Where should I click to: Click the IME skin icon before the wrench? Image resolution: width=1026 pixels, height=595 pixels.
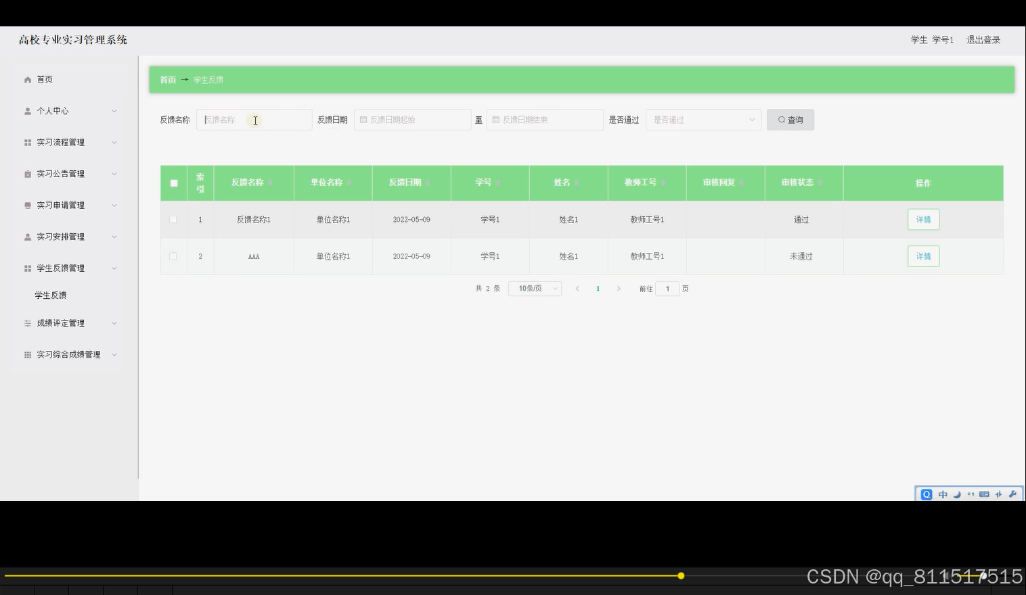tap(998, 494)
